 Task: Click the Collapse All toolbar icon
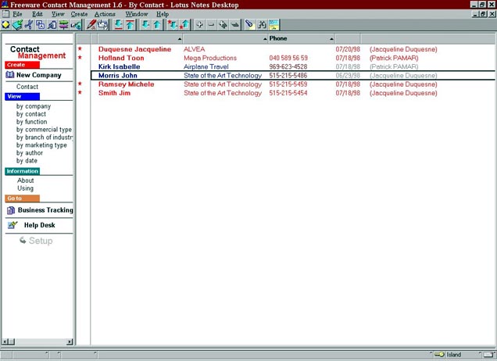234,25
